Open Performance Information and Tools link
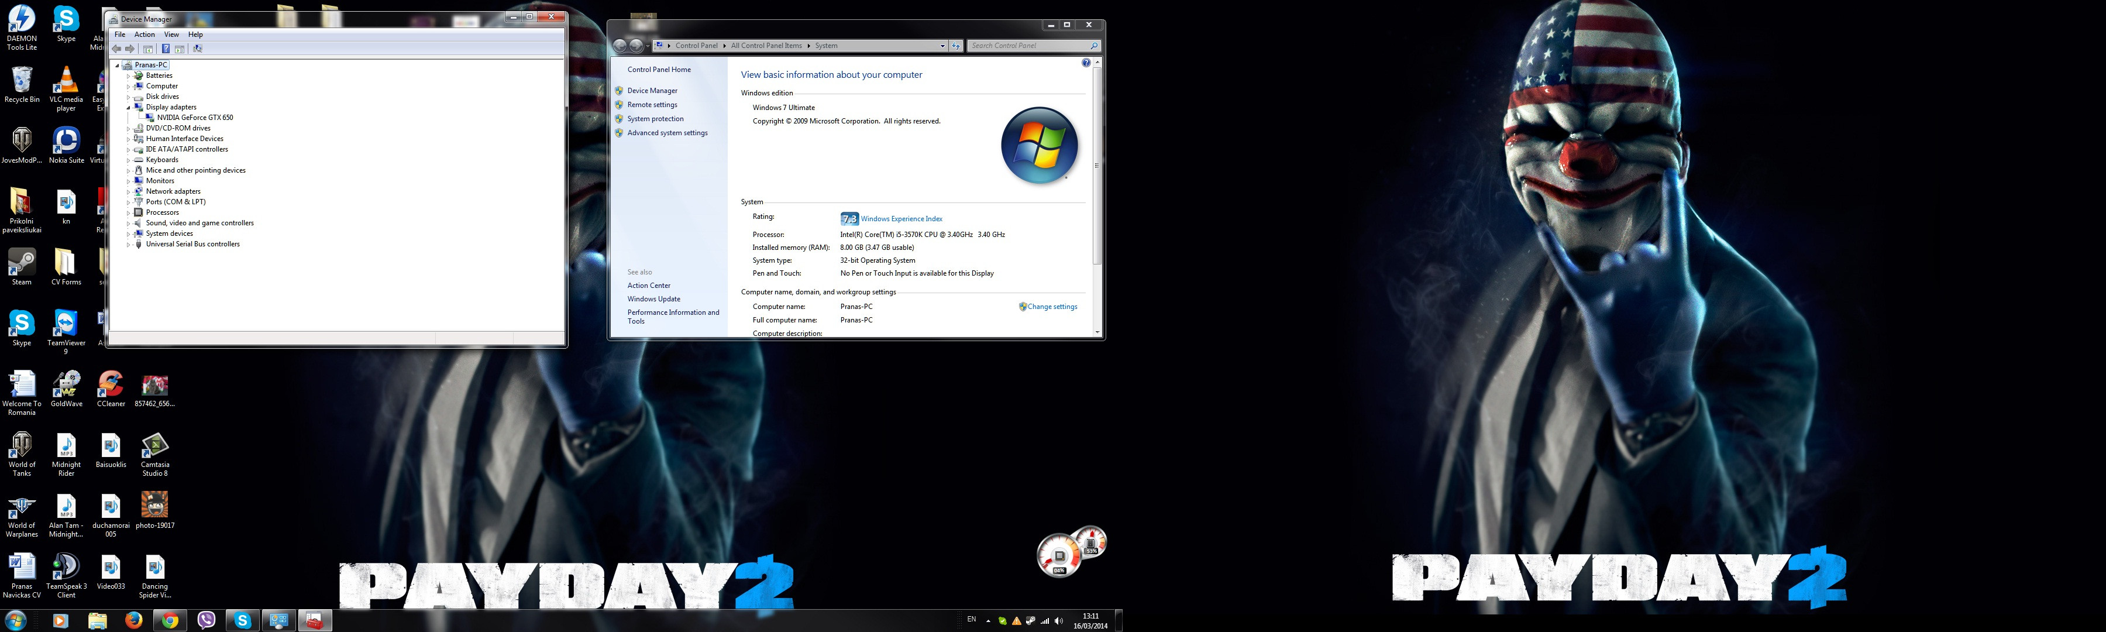Screen dimensions: 2106x632 click(x=674, y=317)
